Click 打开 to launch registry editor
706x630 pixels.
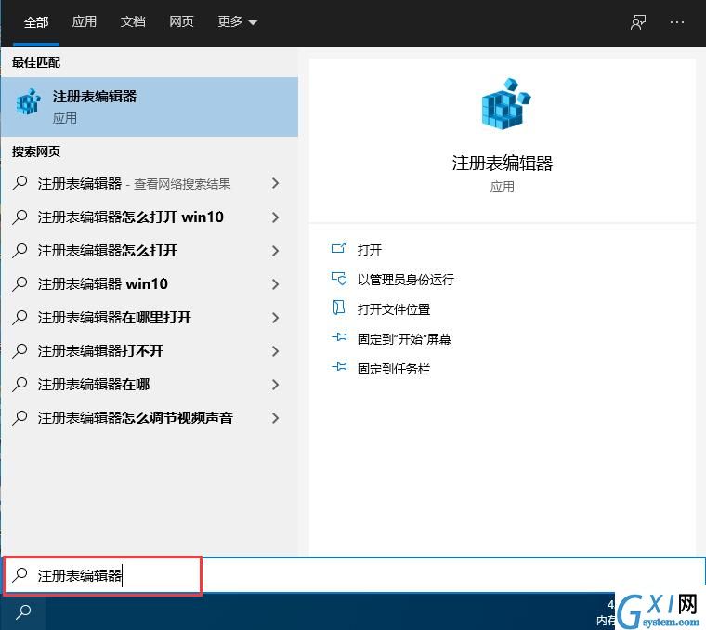point(370,249)
